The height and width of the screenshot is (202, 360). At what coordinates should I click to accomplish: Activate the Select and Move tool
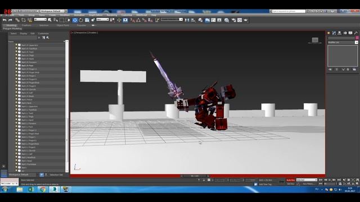[75, 20]
